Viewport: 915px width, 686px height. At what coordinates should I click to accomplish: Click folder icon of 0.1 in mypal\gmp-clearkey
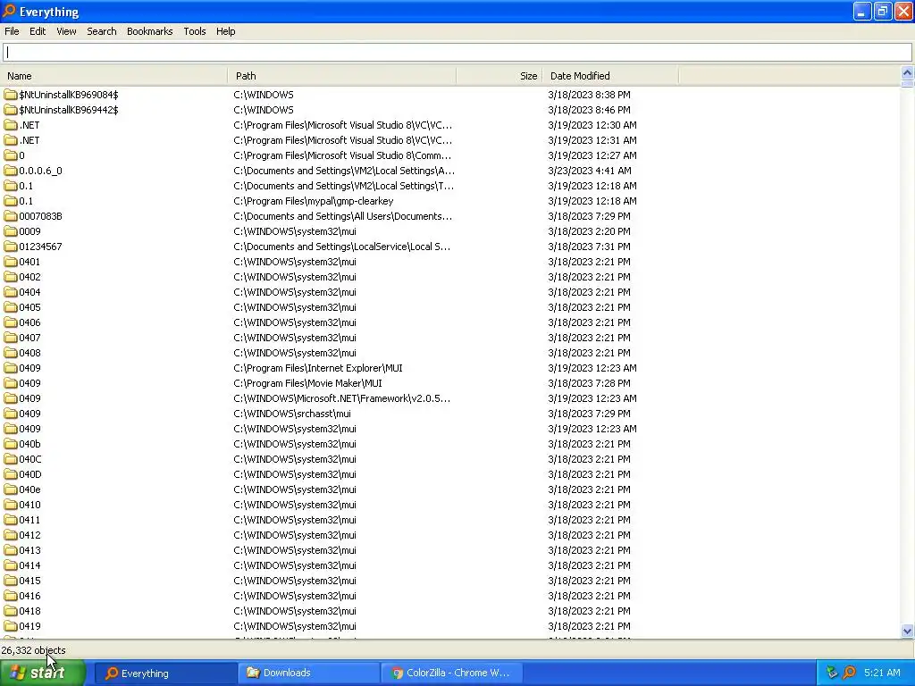11,201
